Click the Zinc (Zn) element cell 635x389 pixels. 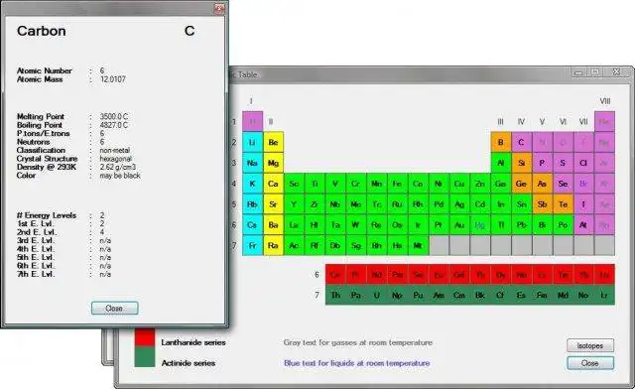click(x=480, y=184)
